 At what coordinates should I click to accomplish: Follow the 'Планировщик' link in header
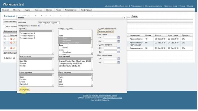pos(136,6)
